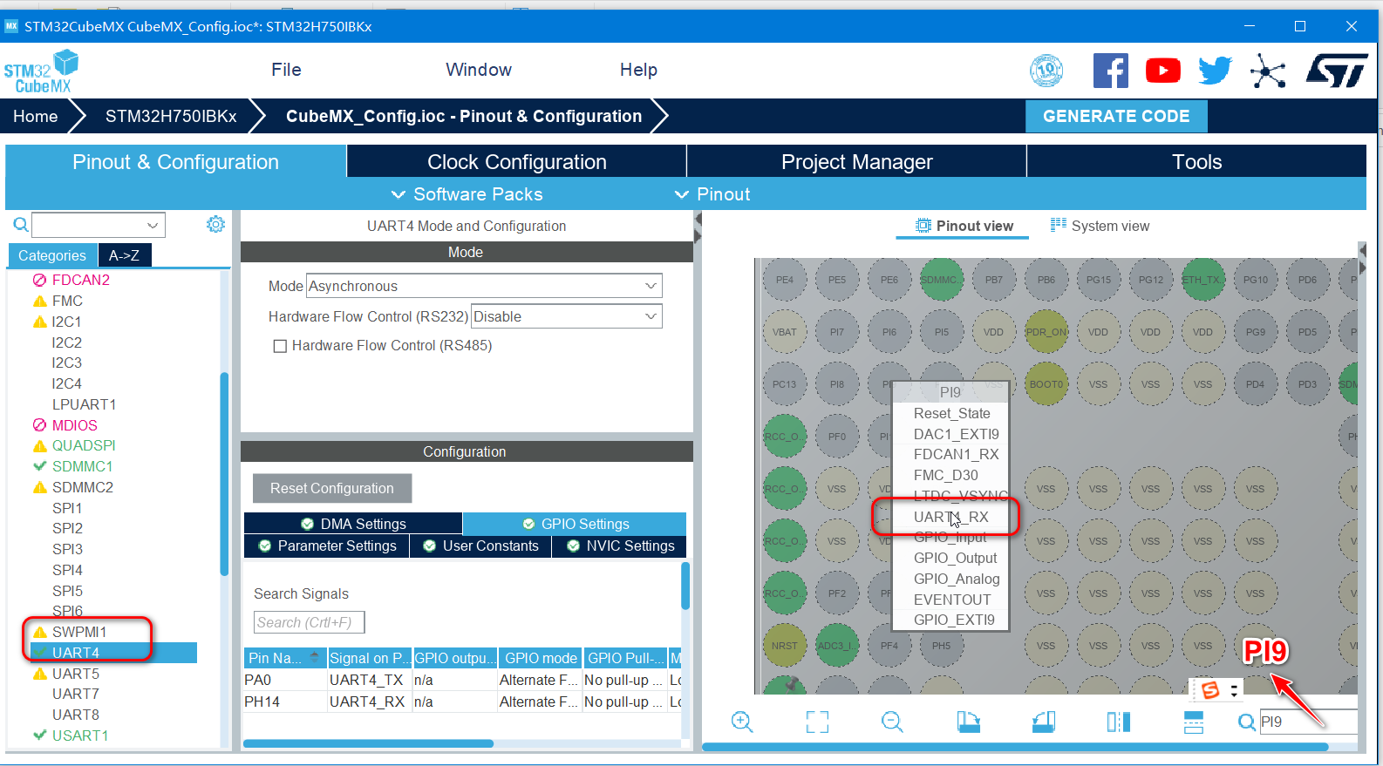Switch to System view

point(1100,226)
